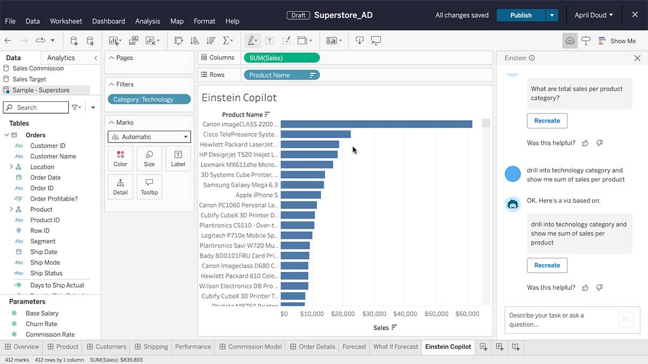Toggle the Show Me panel

point(616,41)
